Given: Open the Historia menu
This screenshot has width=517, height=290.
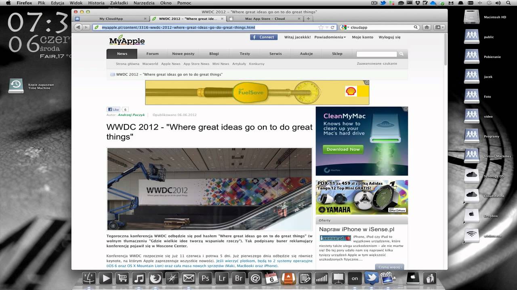Looking at the screenshot, I should 96,3.
